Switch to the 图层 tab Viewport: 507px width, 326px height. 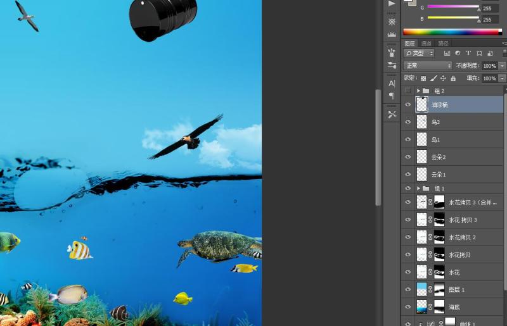point(409,43)
